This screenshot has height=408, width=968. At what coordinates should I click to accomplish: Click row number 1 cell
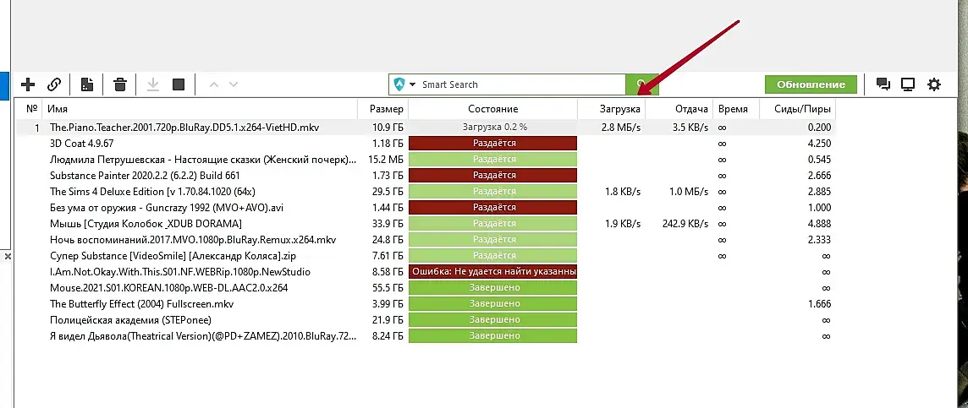click(x=37, y=128)
